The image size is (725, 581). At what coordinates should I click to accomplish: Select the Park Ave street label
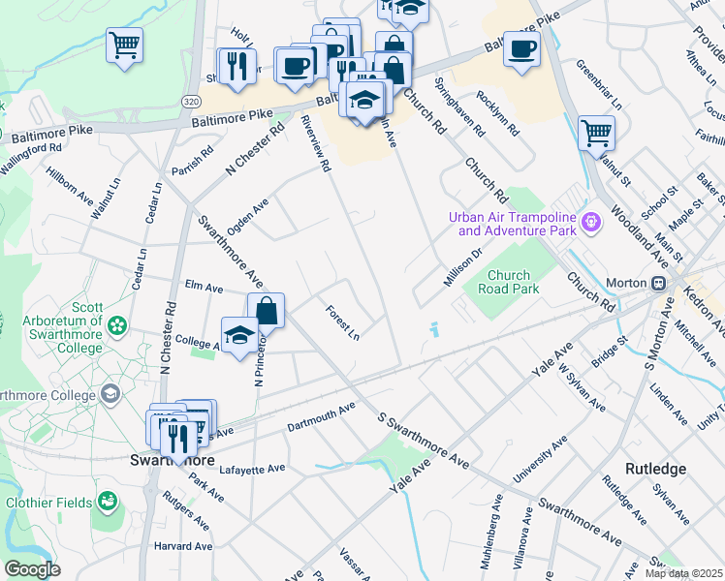206,489
